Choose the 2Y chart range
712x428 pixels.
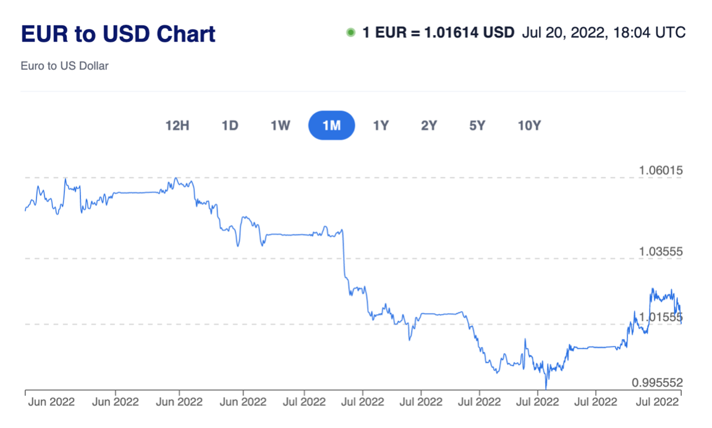tap(429, 126)
